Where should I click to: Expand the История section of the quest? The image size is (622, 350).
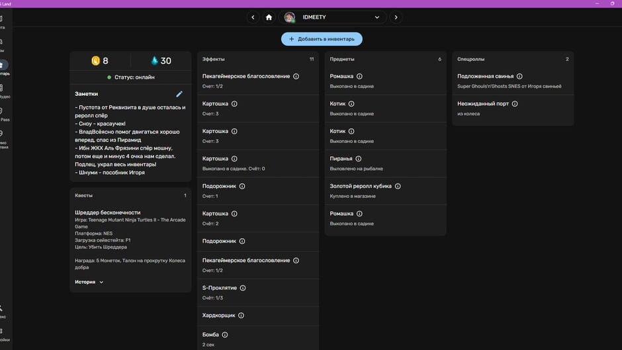[89, 282]
